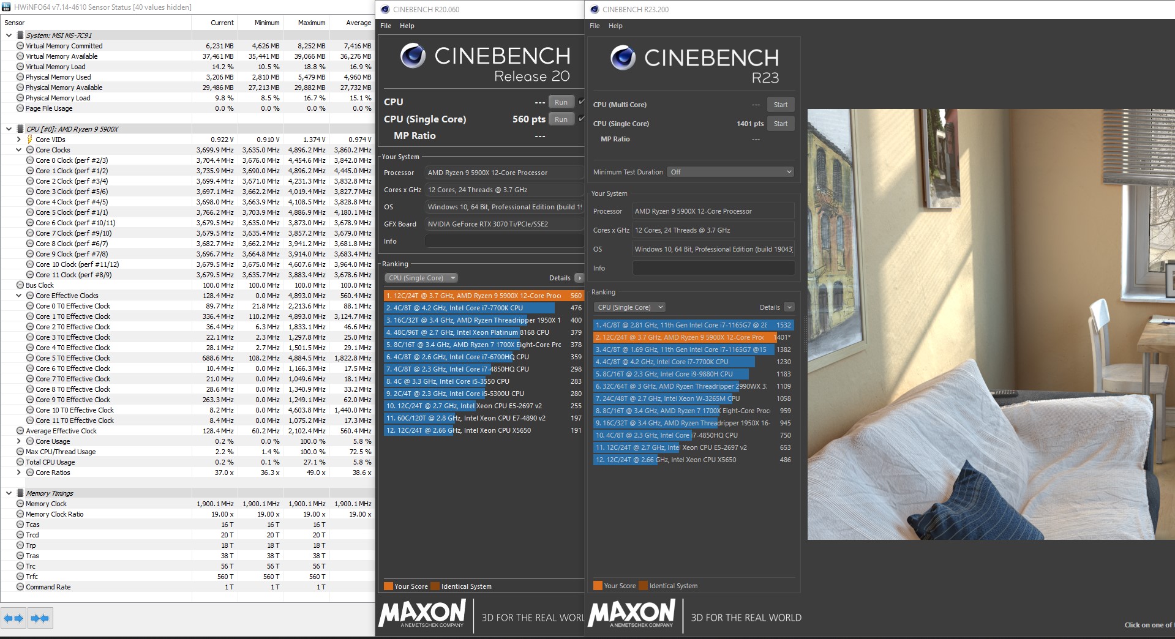Click the Your Score orange swatch in R20
1175x639 pixels.
point(388,586)
